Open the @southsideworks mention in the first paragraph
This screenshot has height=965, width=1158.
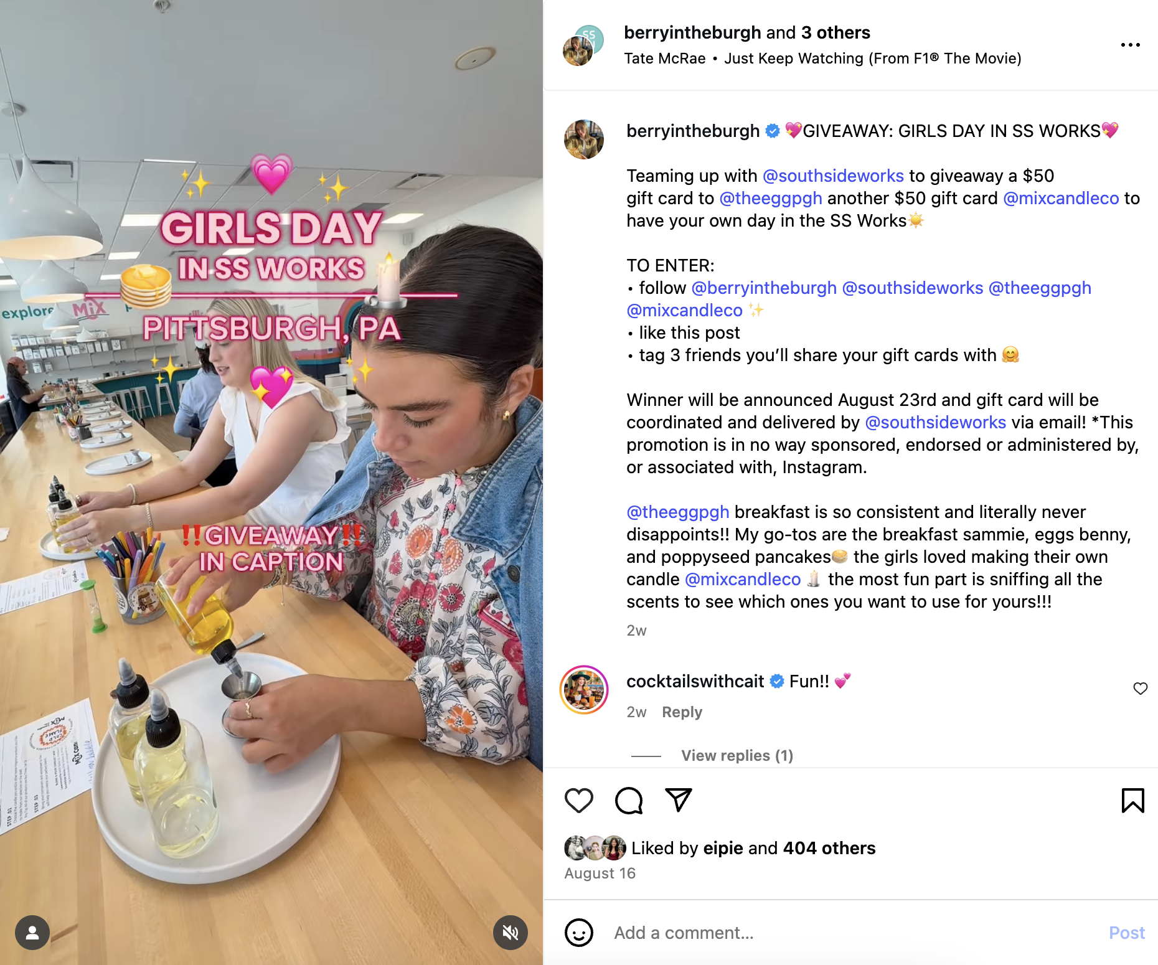(833, 176)
